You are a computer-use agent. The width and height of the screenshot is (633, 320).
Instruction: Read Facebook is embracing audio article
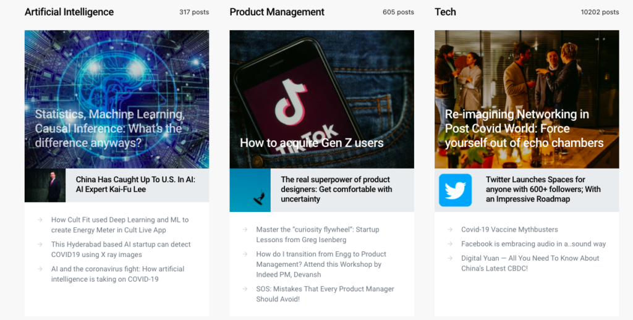click(533, 244)
